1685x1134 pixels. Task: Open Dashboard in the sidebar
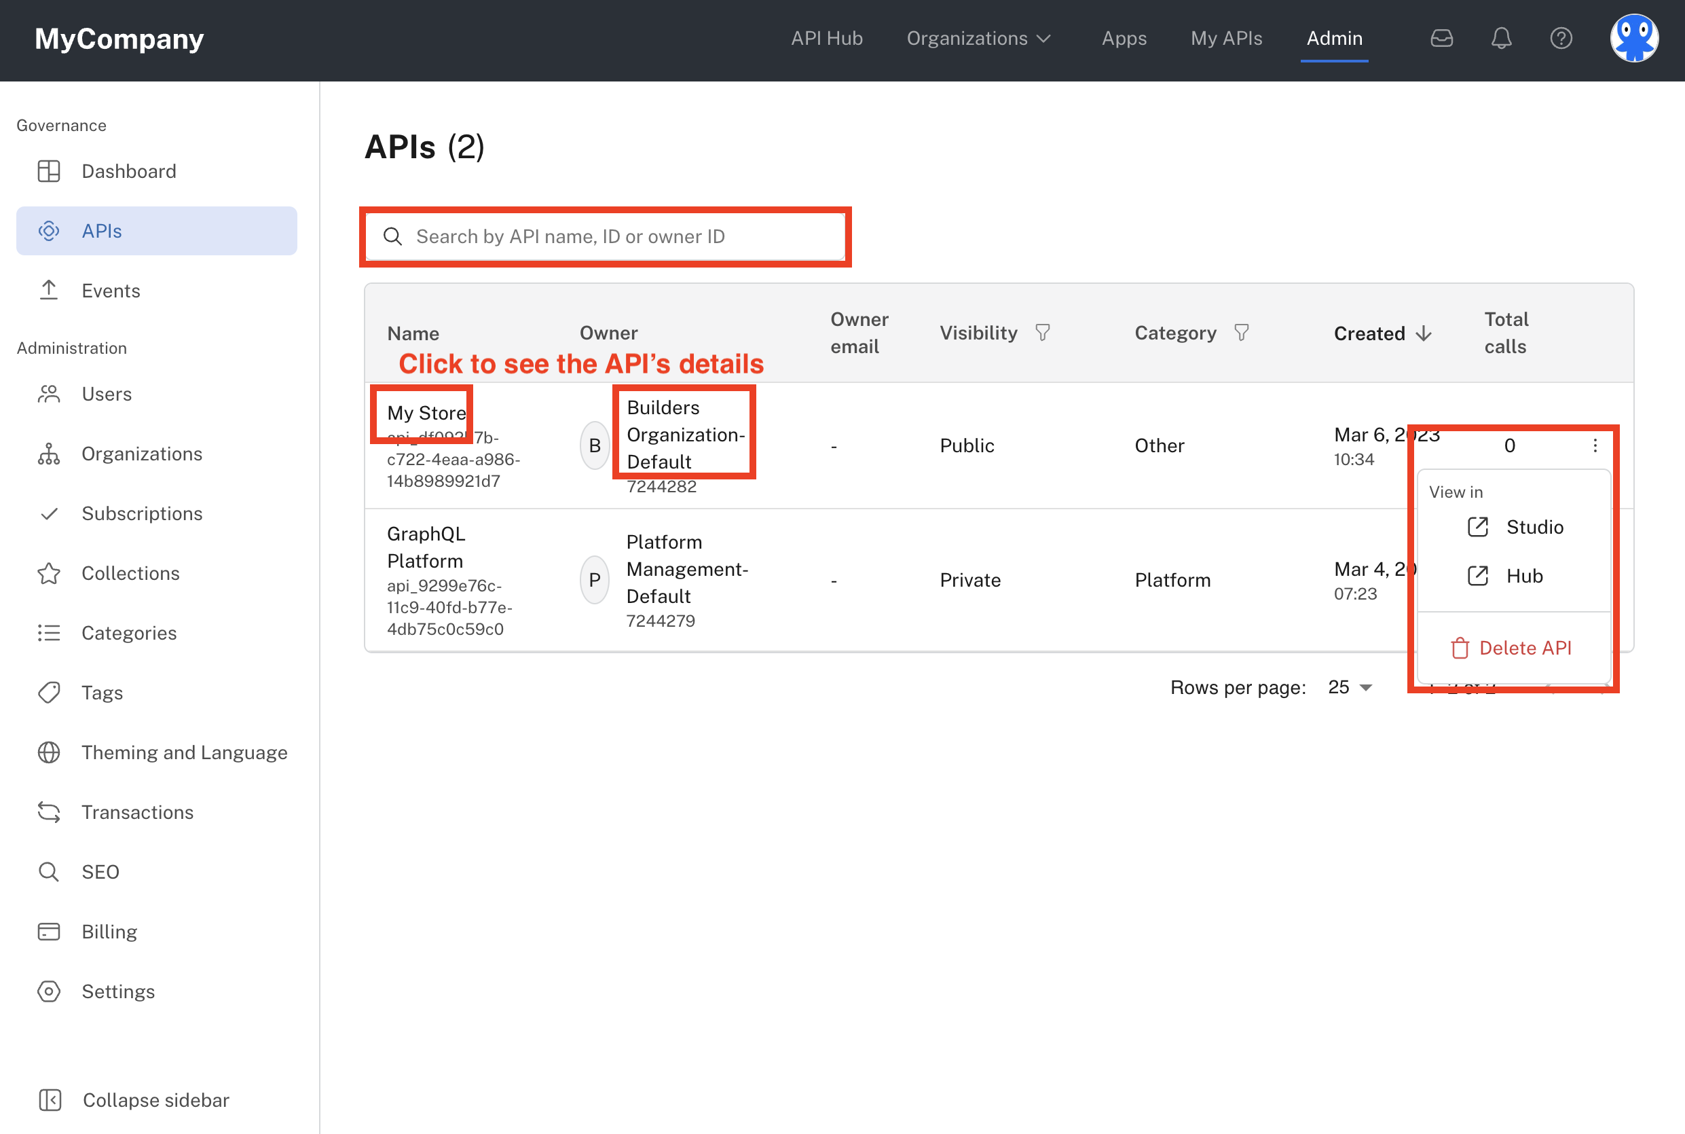tap(128, 171)
